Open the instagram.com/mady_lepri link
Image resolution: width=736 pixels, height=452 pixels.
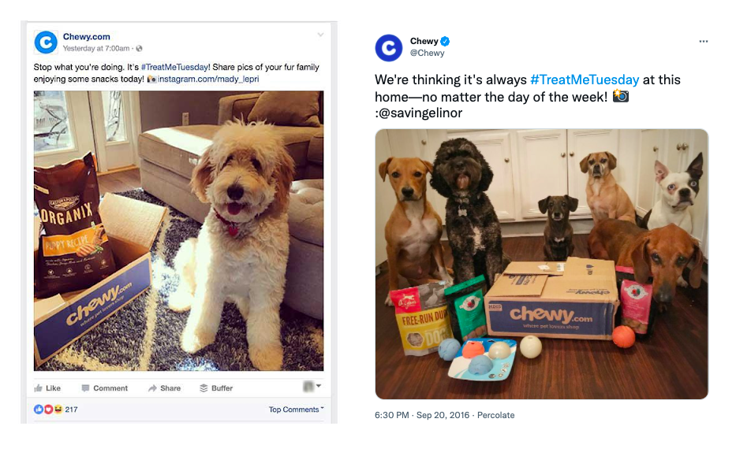(208, 80)
